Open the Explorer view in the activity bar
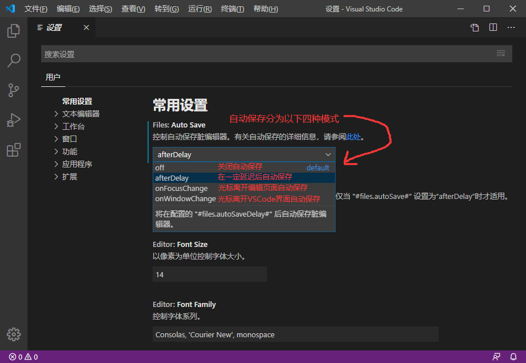Screen dimensions: 526x363 click(13, 31)
